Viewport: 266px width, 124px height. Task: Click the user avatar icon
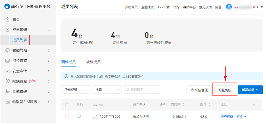[x=229, y=7]
